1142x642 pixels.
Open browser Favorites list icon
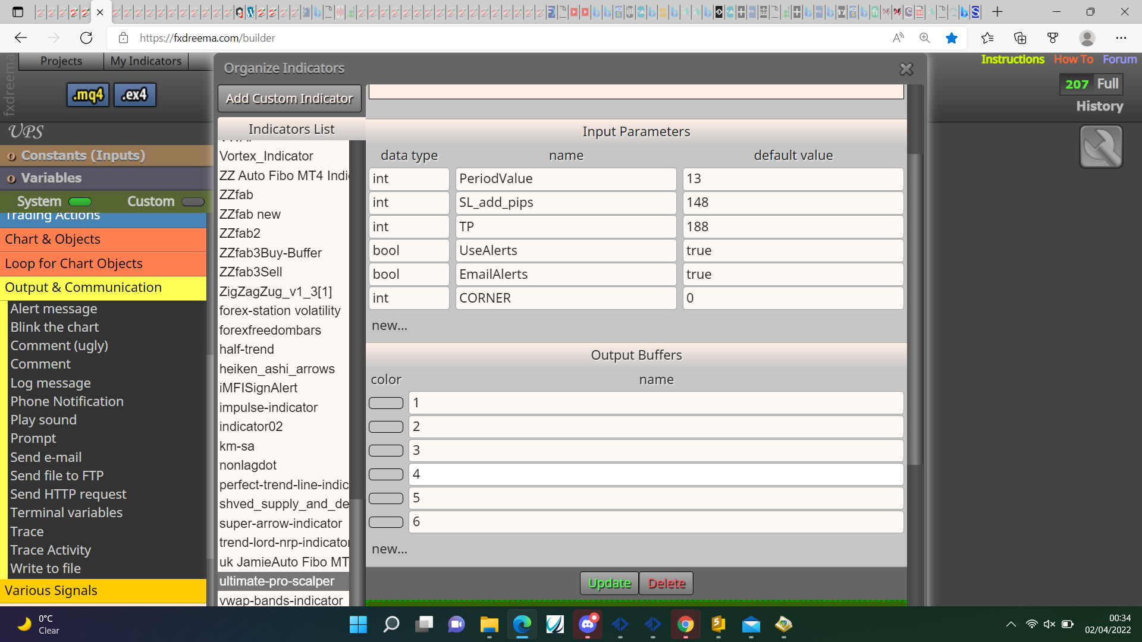click(987, 38)
